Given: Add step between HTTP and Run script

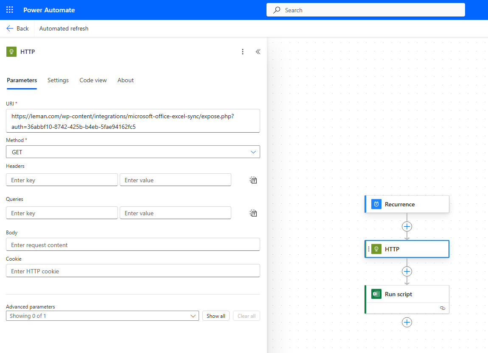Looking at the screenshot, I should pos(407,271).
